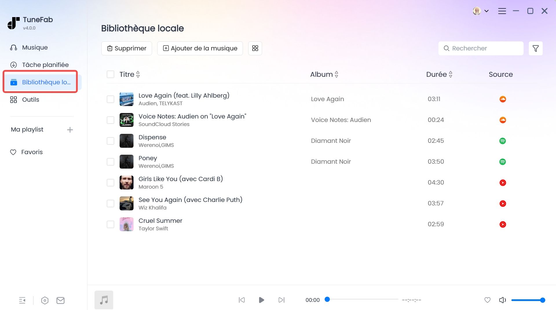The height and width of the screenshot is (310, 556).
Task: Open feedback with the mail envelope icon
Action: [x=60, y=300]
